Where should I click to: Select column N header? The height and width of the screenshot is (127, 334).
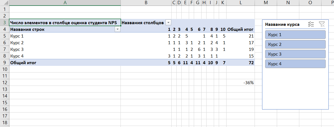[x=288, y=3]
